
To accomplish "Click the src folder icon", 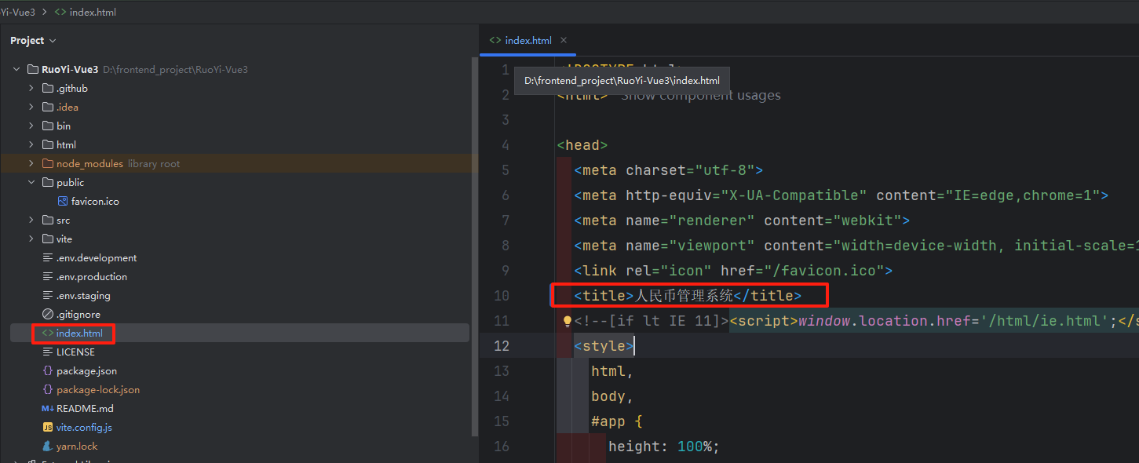I will (48, 221).
